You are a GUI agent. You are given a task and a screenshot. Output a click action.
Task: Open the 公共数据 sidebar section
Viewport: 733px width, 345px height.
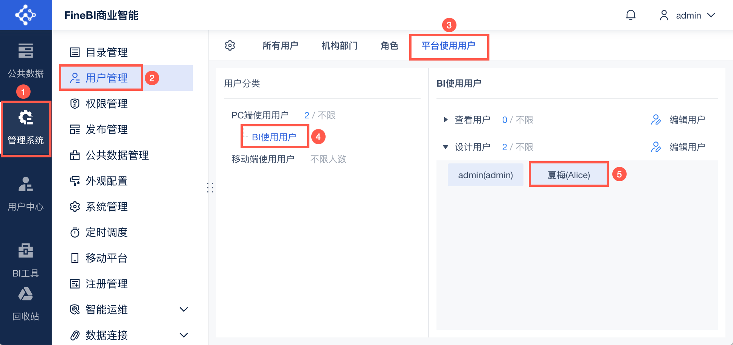(26, 60)
